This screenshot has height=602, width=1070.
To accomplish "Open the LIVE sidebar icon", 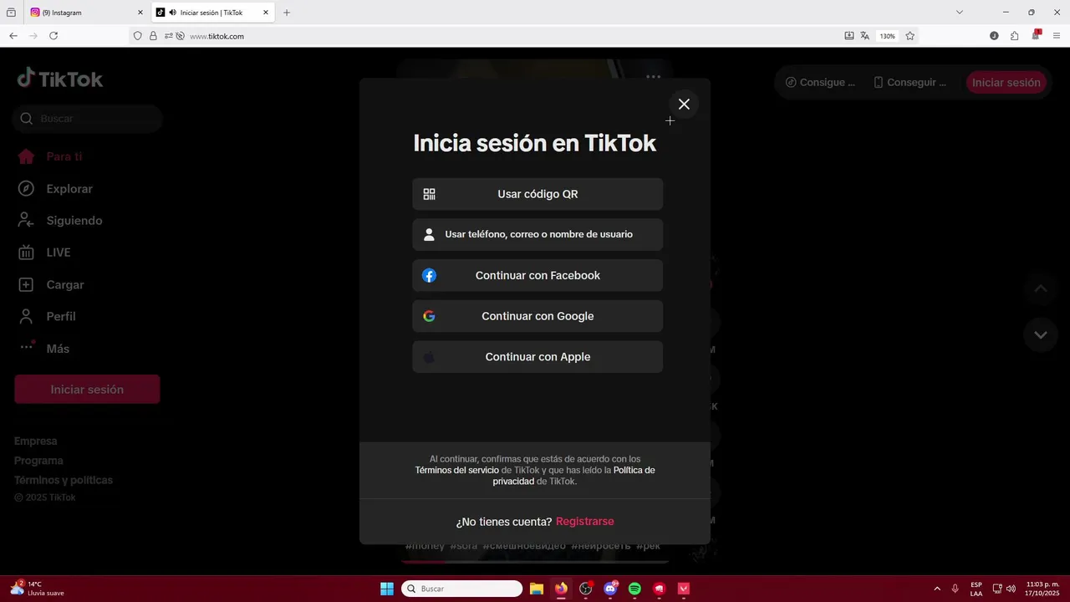I will (26, 253).
